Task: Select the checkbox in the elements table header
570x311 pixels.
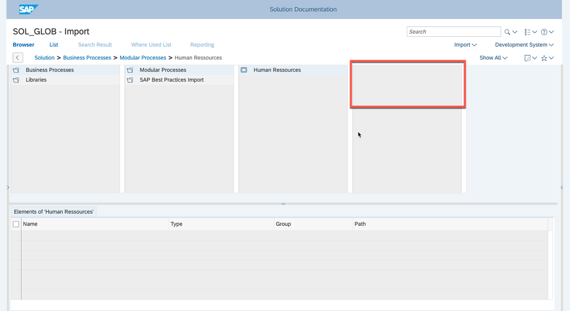Action: (16, 224)
